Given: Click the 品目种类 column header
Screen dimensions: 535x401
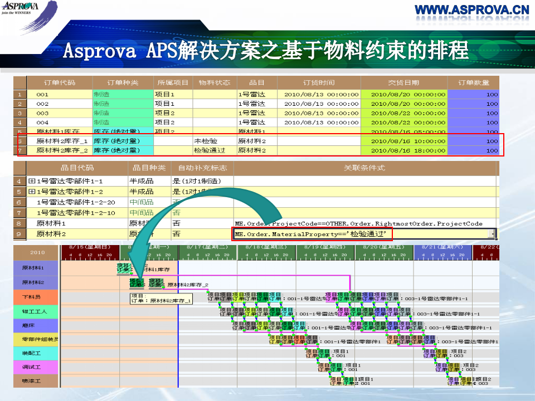Looking at the screenshot, I should [149, 168].
